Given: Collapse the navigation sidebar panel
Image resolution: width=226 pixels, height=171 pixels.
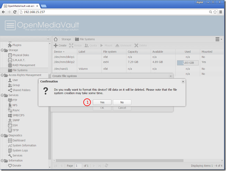Looking at the screenshot, I should pos(48,39).
